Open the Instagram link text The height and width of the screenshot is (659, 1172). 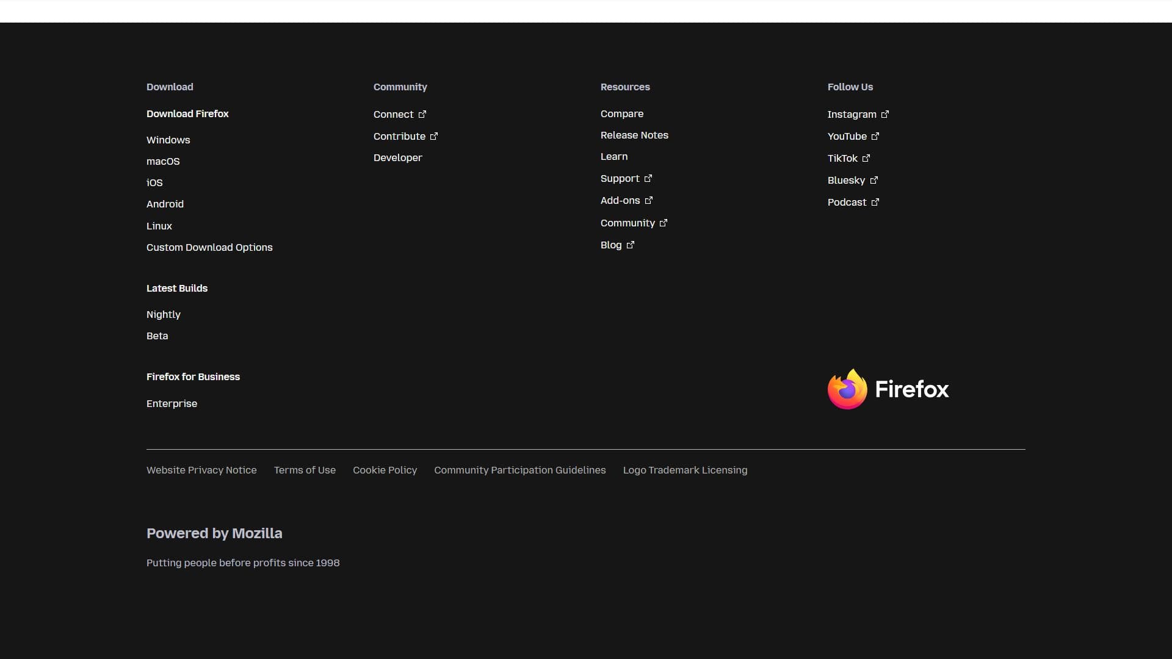tap(852, 114)
